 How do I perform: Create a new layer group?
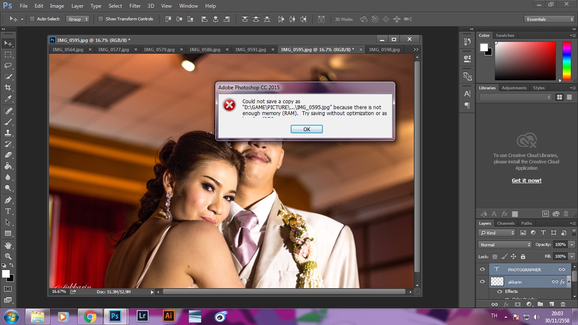pos(540,304)
